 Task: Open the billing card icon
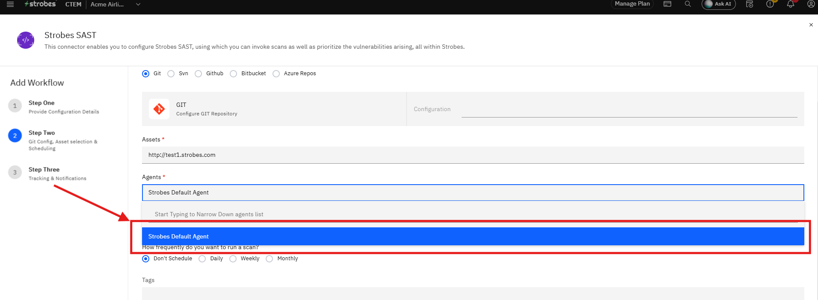point(667,4)
